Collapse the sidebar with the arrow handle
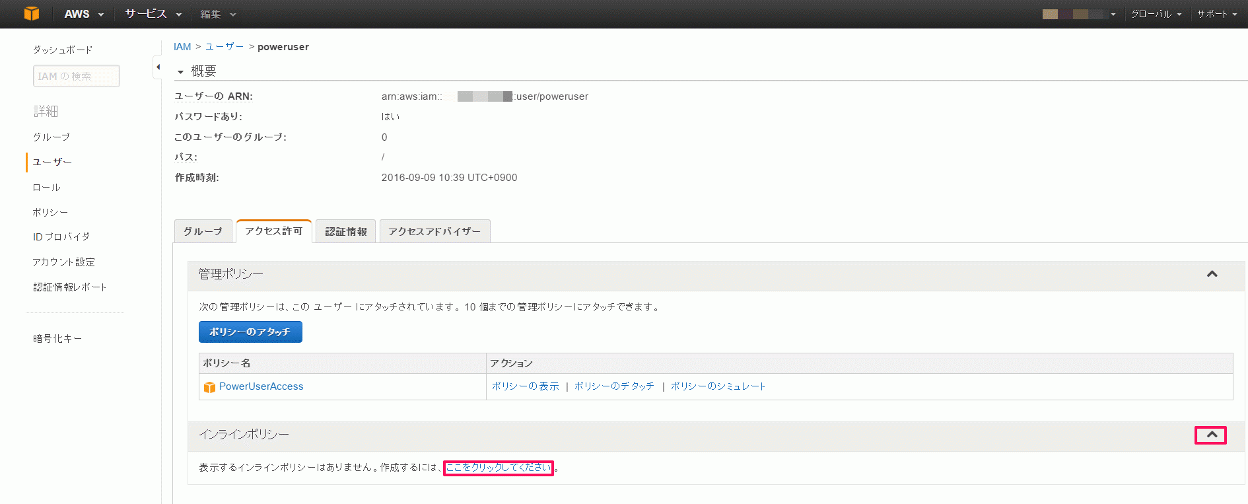The image size is (1248, 504). click(158, 67)
